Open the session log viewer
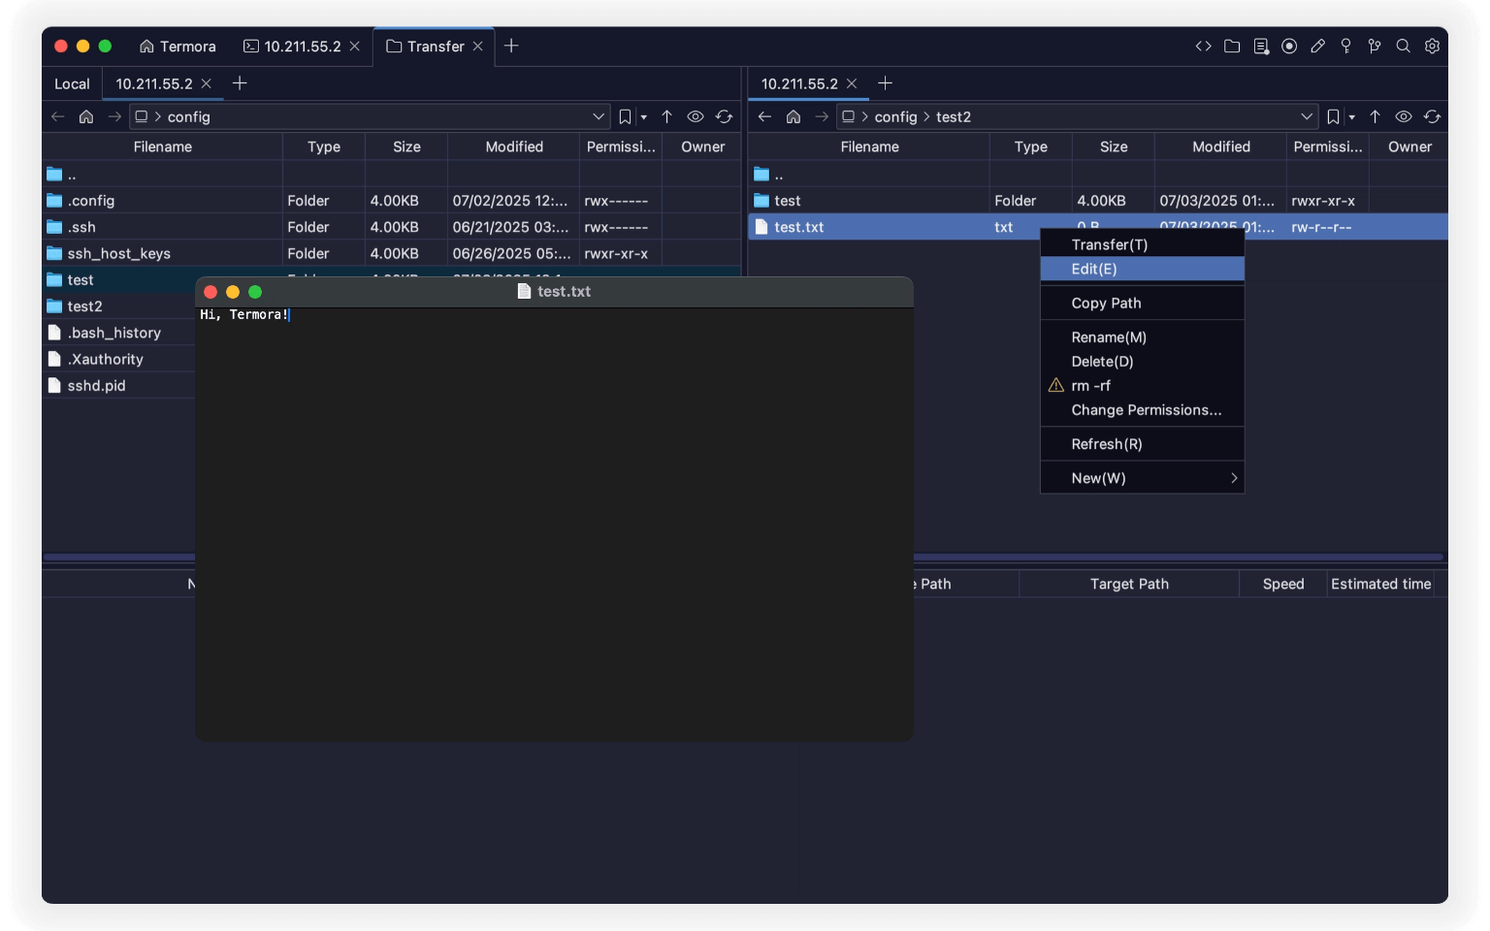Screen dimensions: 1490x931 coord(1261,46)
